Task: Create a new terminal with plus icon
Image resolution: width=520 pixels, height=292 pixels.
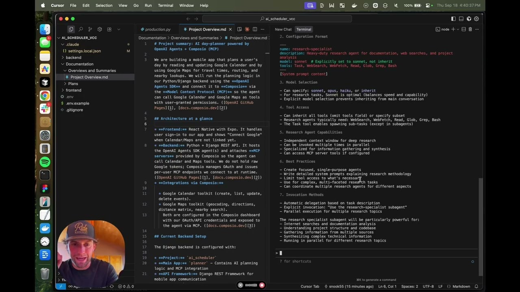Action: point(453,29)
